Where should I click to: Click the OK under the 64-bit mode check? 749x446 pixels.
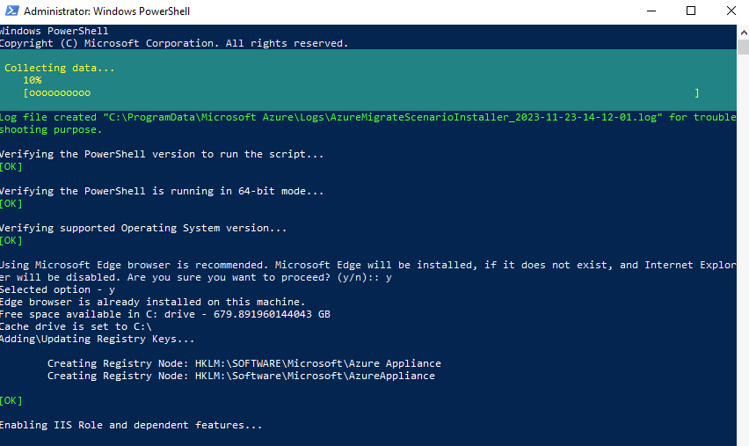click(11, 203)
